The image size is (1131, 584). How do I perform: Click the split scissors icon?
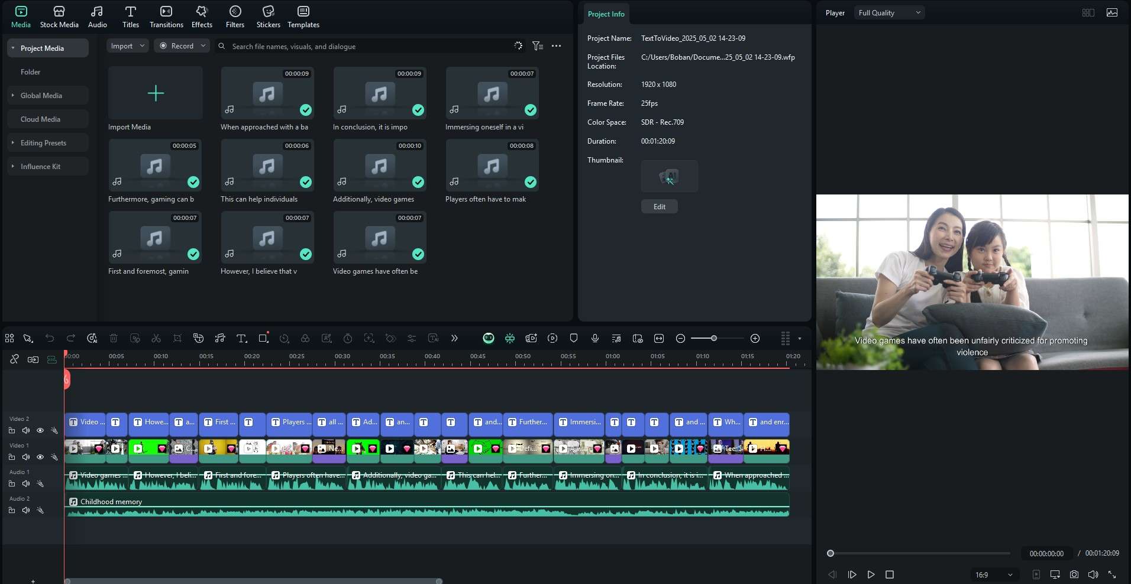[156, 338]
